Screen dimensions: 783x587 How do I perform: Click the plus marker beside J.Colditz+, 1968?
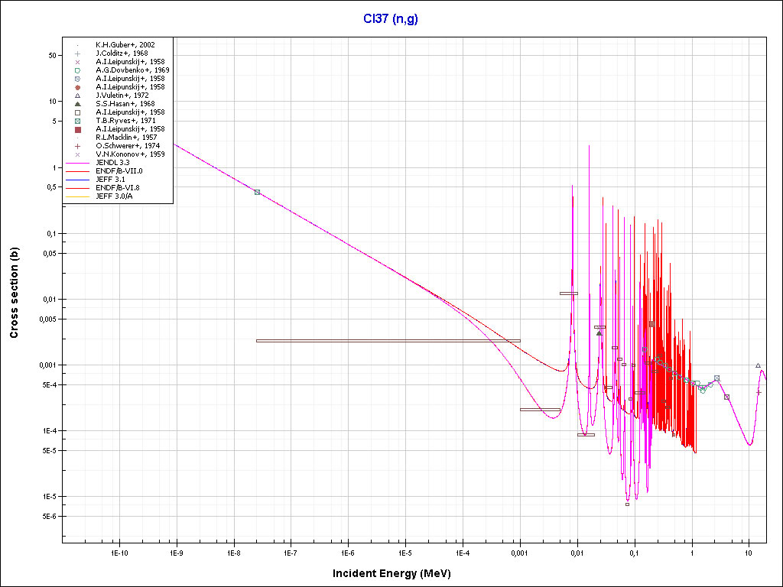[77, 54]
